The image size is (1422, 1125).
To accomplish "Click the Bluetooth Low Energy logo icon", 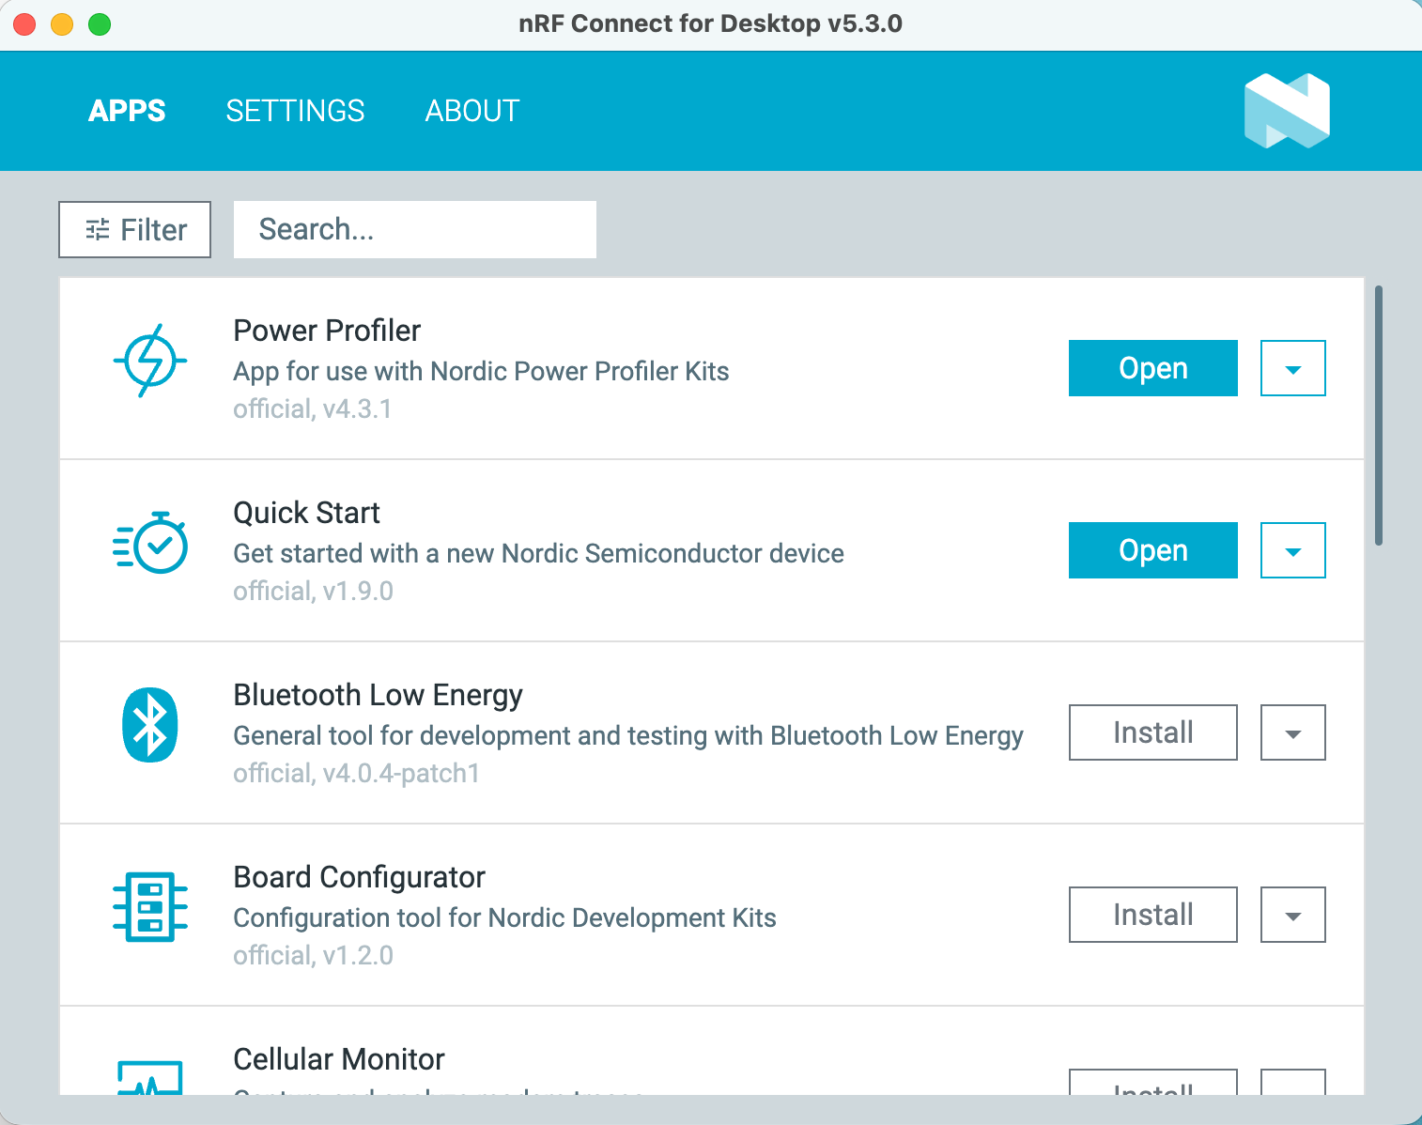I will pyautogui.click(x=150, y=725).
